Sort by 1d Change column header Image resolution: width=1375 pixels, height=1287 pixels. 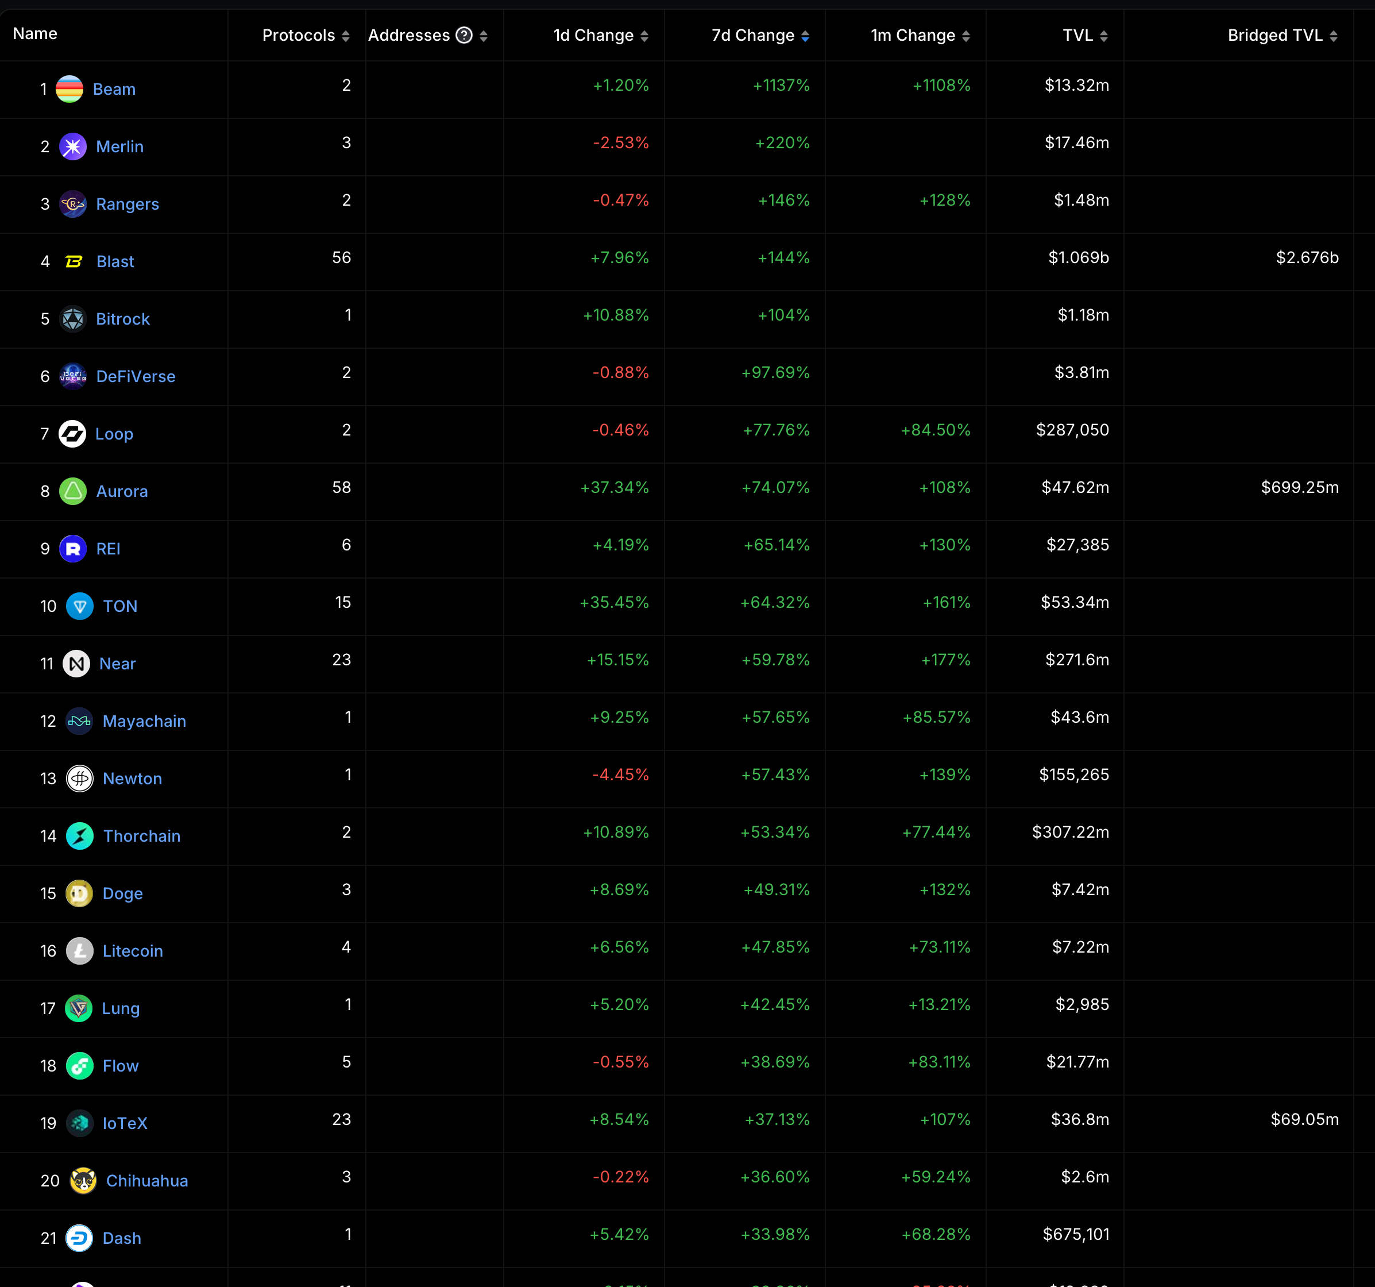point(593,35)
